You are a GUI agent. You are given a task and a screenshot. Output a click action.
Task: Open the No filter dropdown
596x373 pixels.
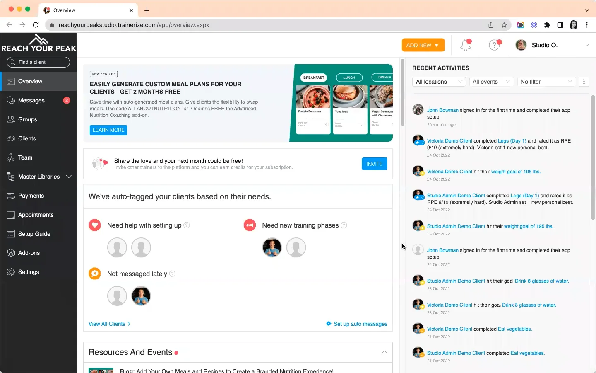tap(546, 82)
